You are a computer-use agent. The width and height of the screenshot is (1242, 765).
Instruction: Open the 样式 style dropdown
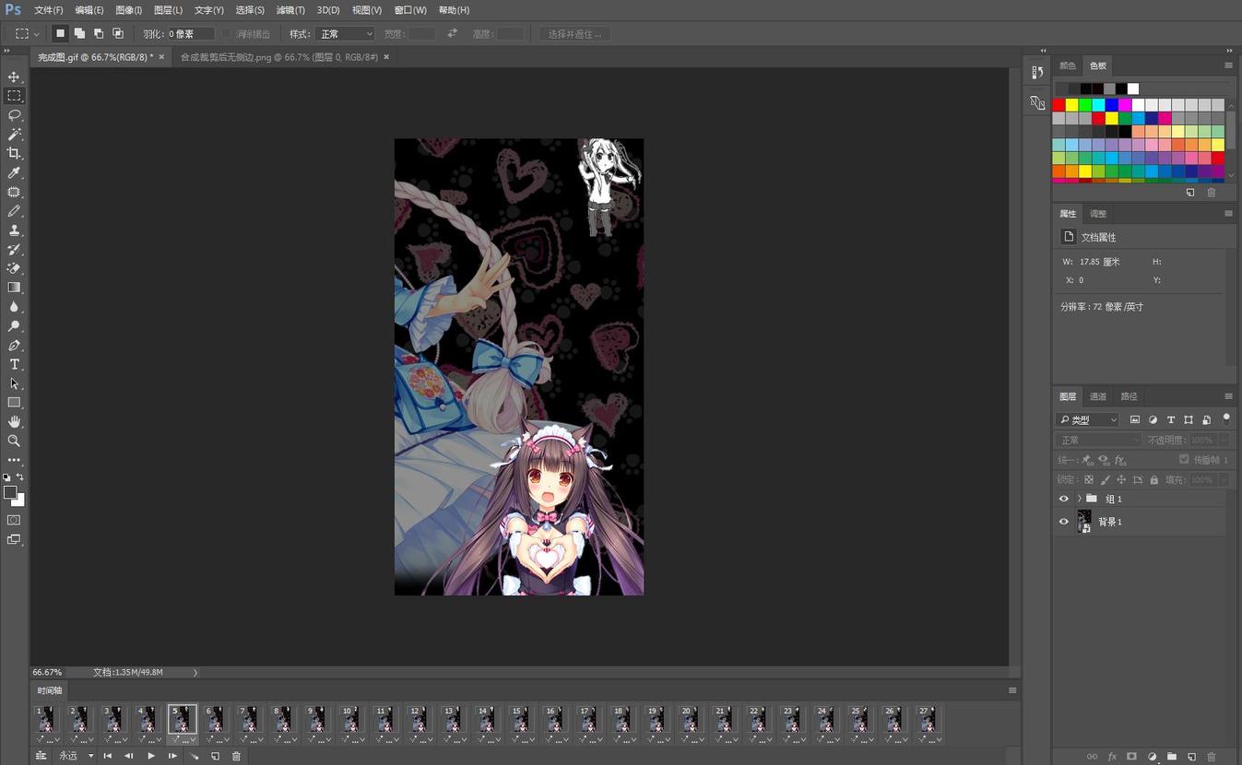[x=345, y=34]
